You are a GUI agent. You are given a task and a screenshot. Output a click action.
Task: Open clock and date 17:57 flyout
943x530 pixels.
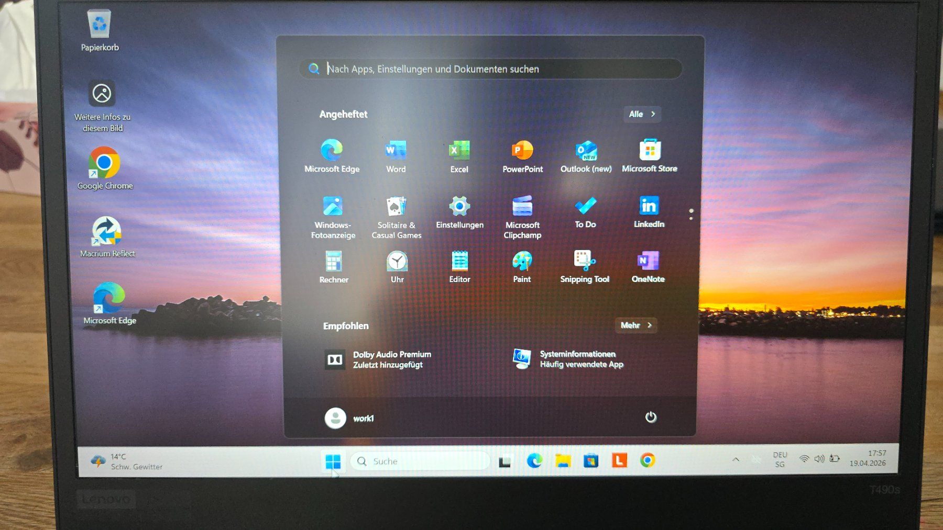tap(868, 458)
